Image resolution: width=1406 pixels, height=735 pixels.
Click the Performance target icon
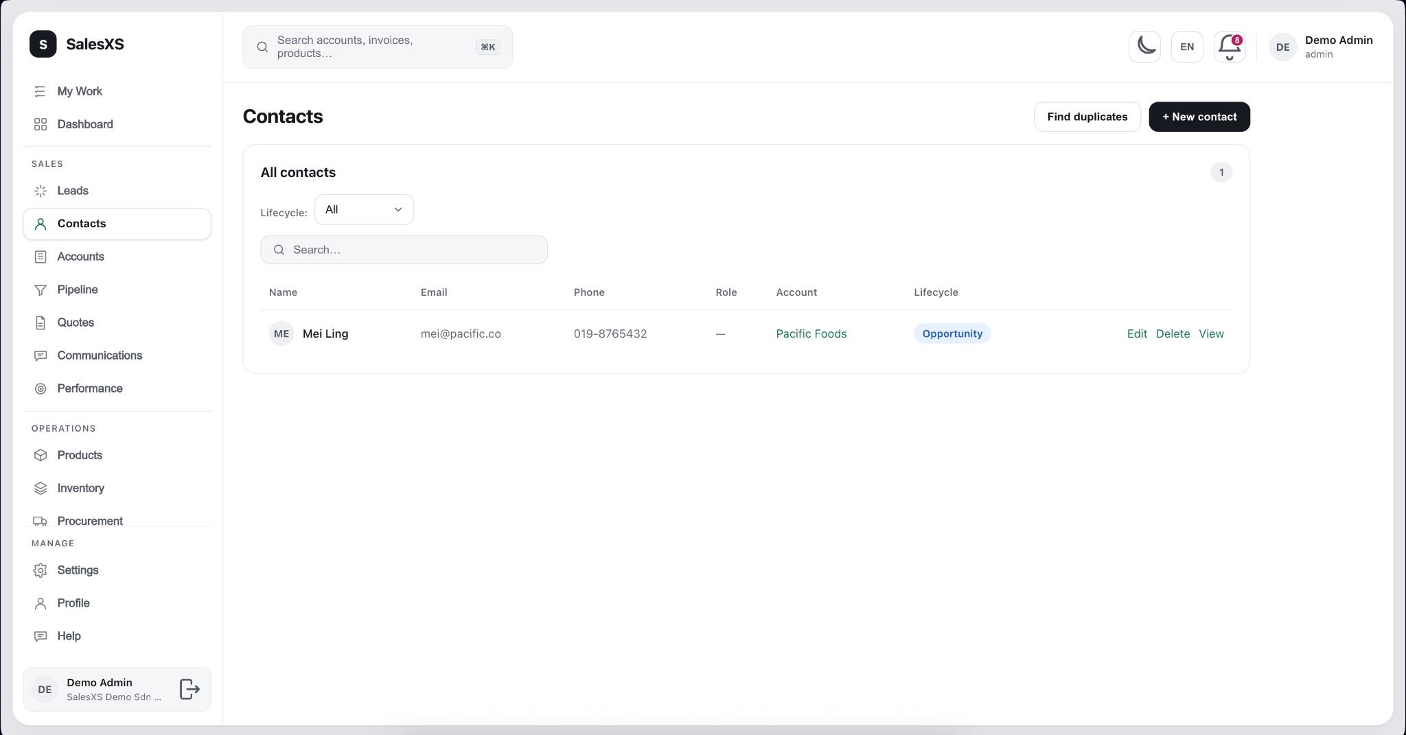coord(41,388)
